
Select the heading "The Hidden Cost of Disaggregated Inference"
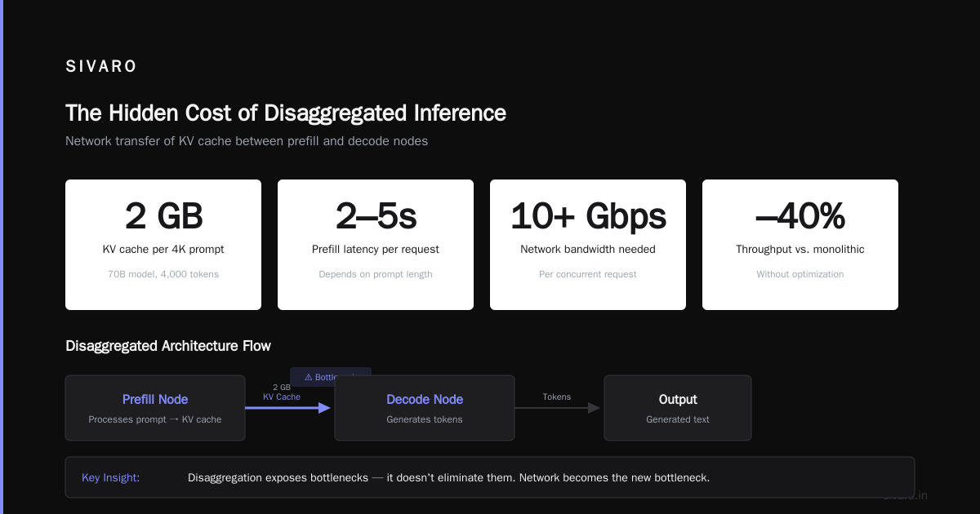tap(286, 113)
